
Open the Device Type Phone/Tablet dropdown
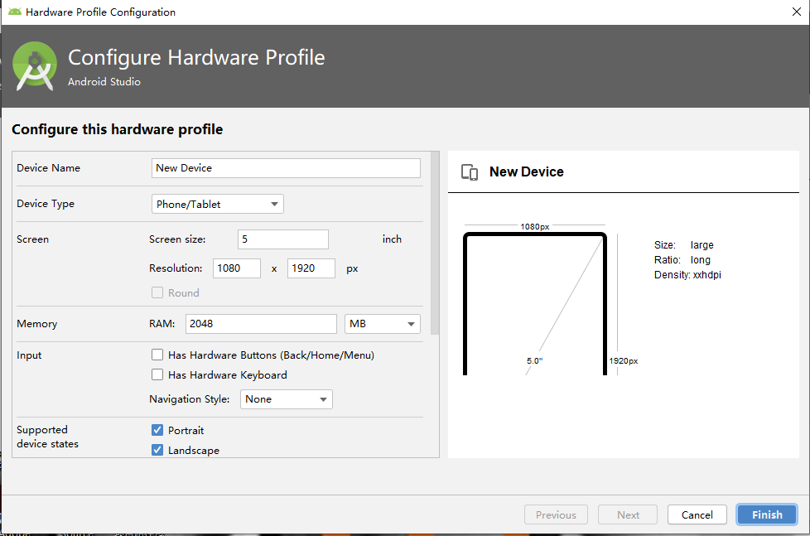(x=218, y=204)
